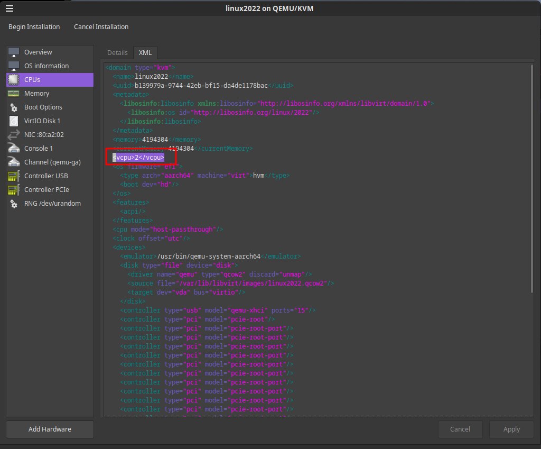The width and height of the screenshot is (541, 449).
Task: Click the acpi tag line
Action: pos(133,211)
